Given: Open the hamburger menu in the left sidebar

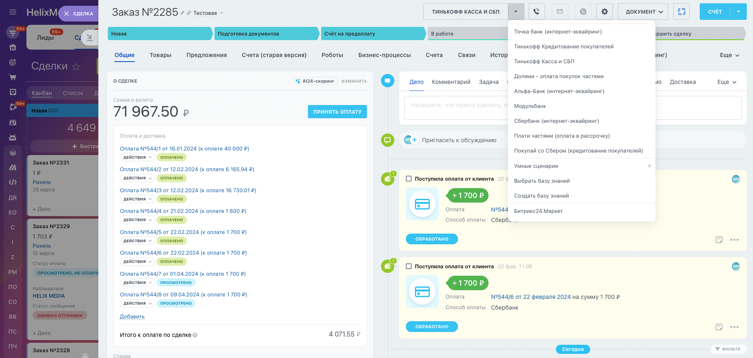Looking at the screenshot, I should (13, 12).
